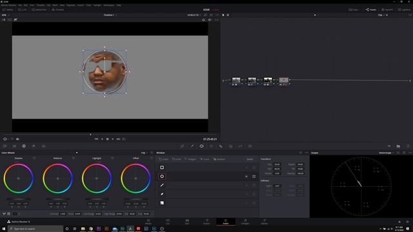
Task: Jump to the last frame
Action: (x=118, y=139)
